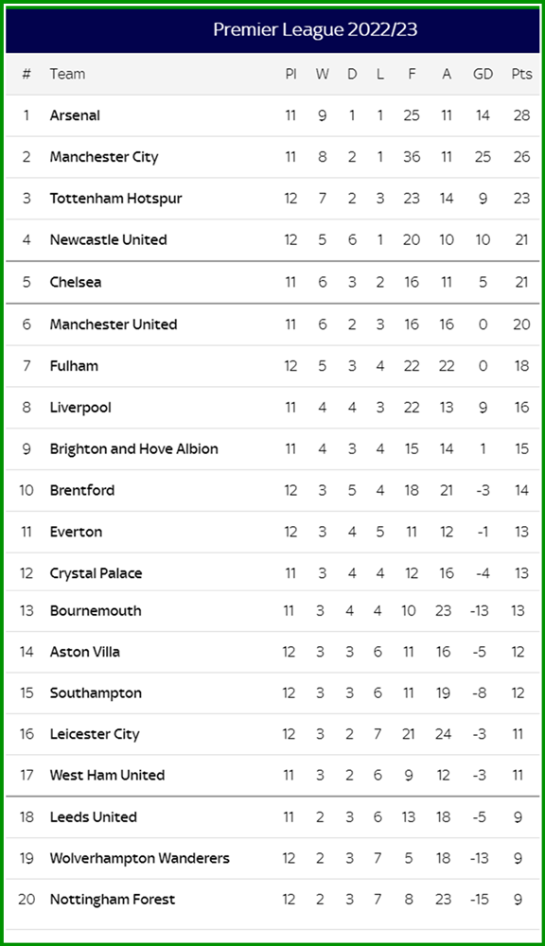This screenshot has height=946, width=545.
Task: Click Newcastle United in the table
Action: point(108,239)
